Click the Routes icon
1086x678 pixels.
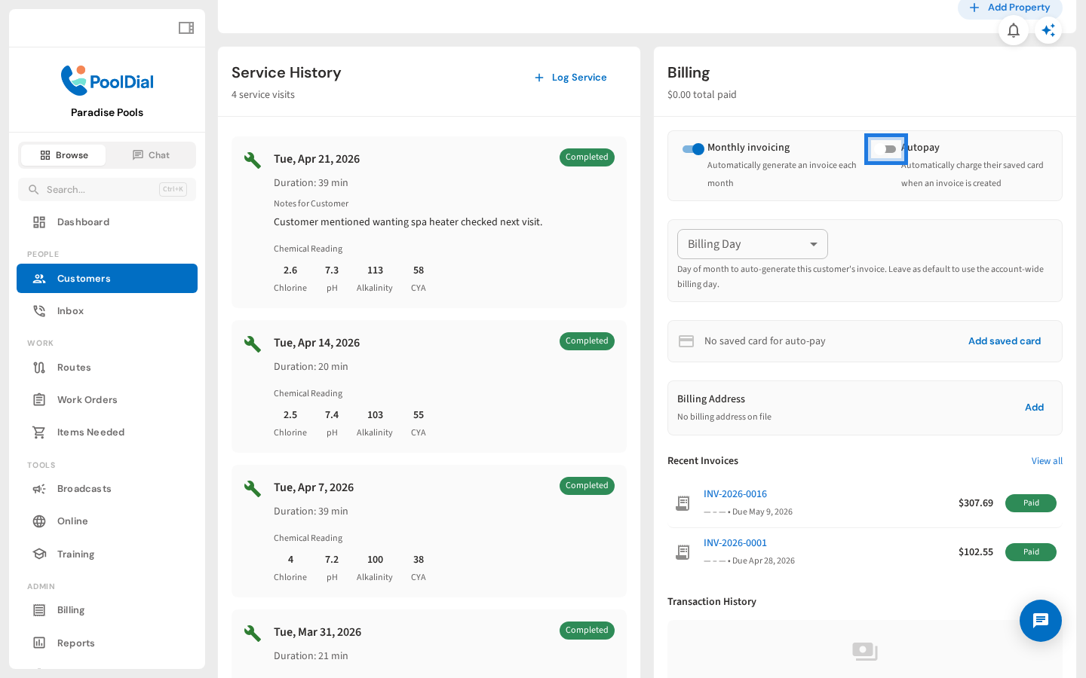click(39, 368)
